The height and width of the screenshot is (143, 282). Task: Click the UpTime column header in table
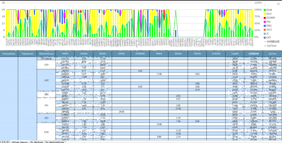[x=272, y=54]
